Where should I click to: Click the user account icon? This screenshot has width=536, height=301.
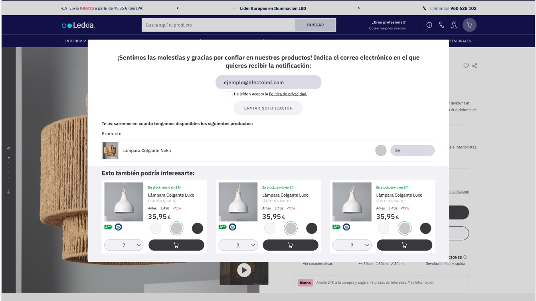click(x=454, y=25)
